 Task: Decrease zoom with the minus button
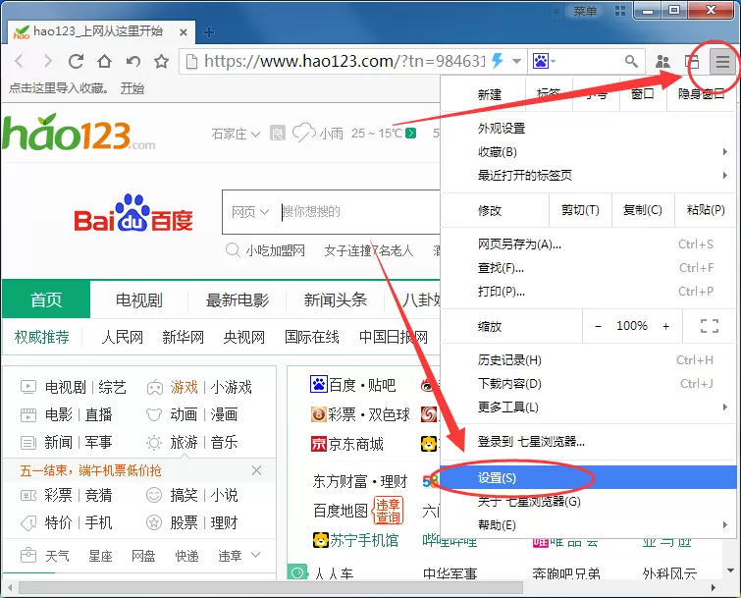pyautogui.click(x=598, y=326)
